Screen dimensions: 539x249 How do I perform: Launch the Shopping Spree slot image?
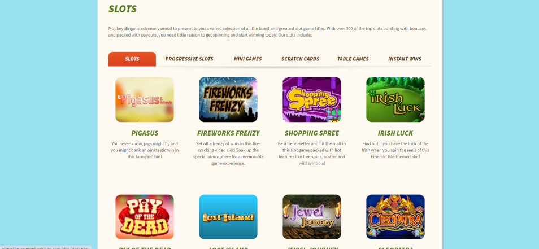point(312,99)
